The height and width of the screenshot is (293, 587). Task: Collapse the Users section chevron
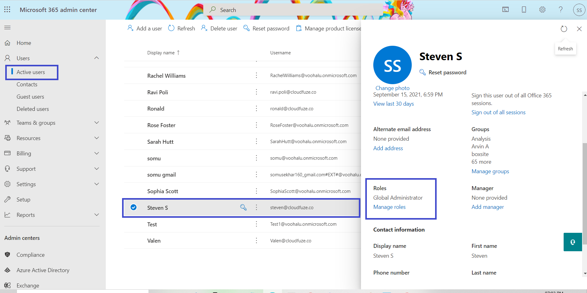(97, 58)
